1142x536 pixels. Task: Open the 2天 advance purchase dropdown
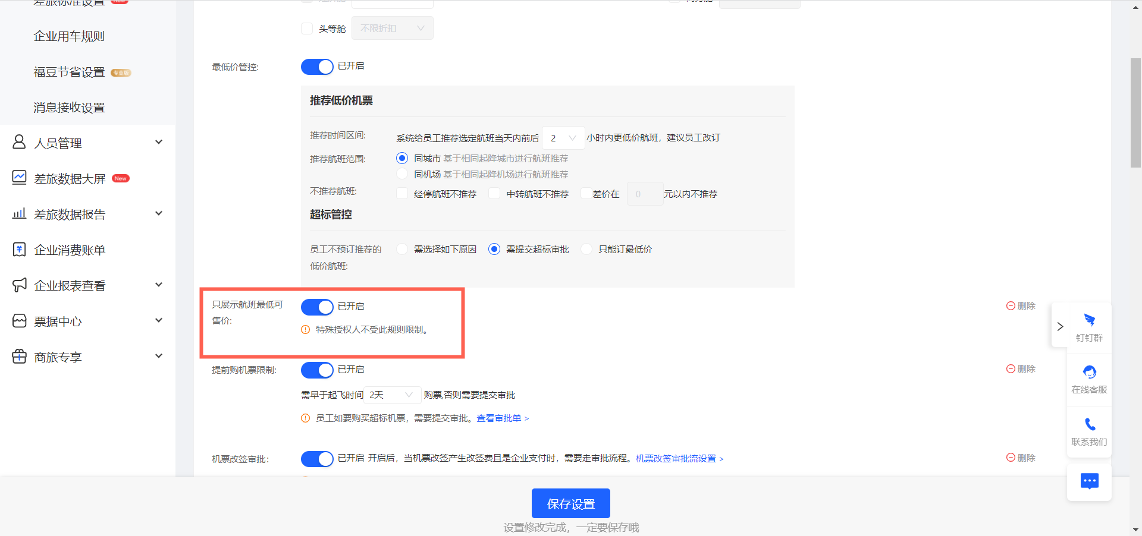point(392,395)
